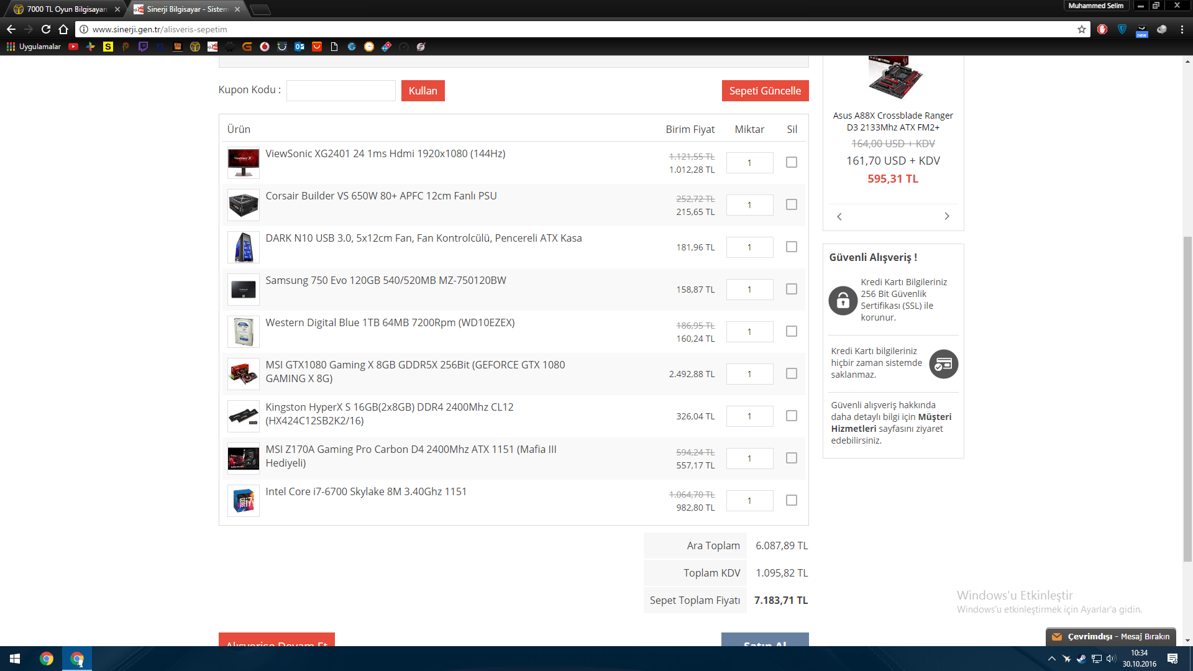The height and width of the screenshot is (671, 1193).
Task: Reload the page with the refresh icon
Action: [x=46, y=29]
